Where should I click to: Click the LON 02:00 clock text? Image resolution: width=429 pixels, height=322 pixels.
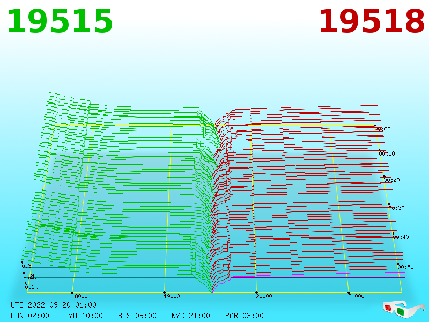tap(30, 316)
